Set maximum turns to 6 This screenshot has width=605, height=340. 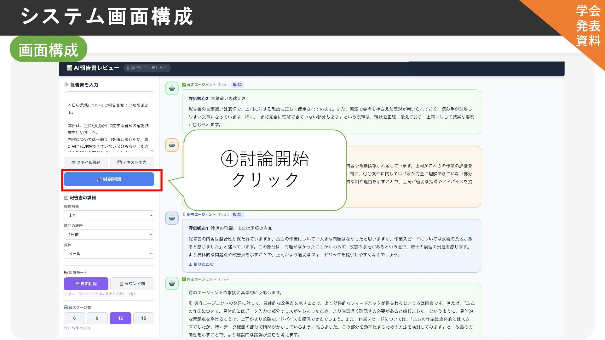tap(74, 318)
